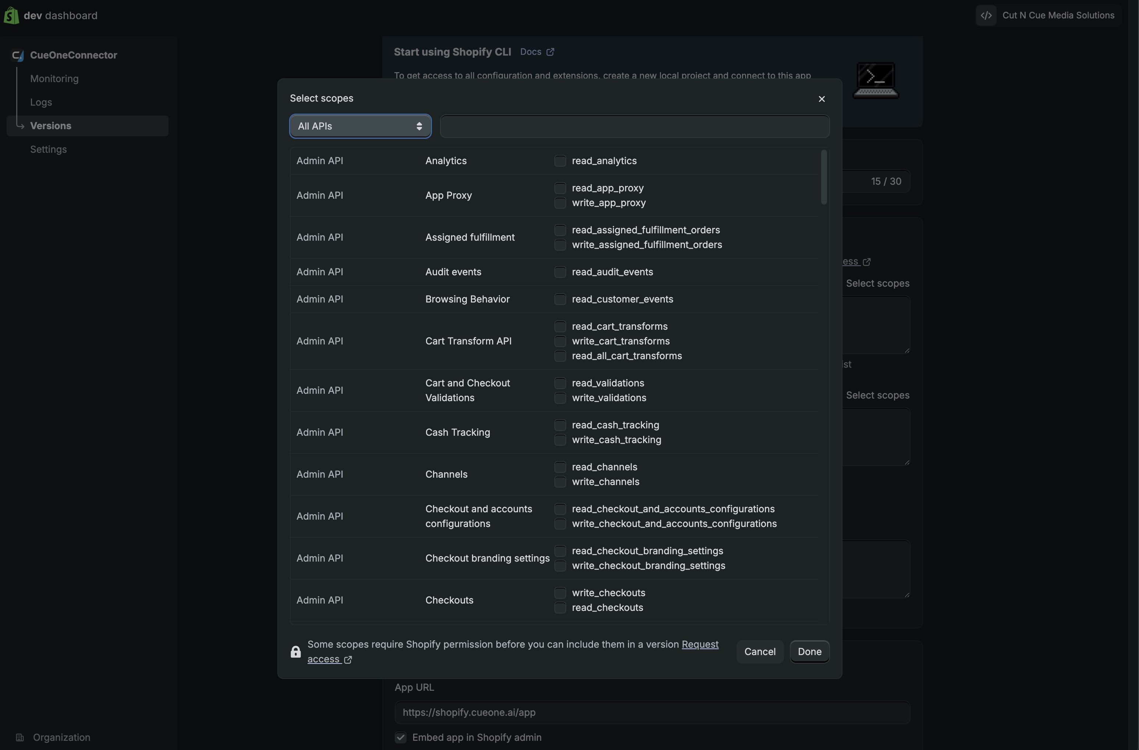Click the Shopify logo icon

pos(11,15)
